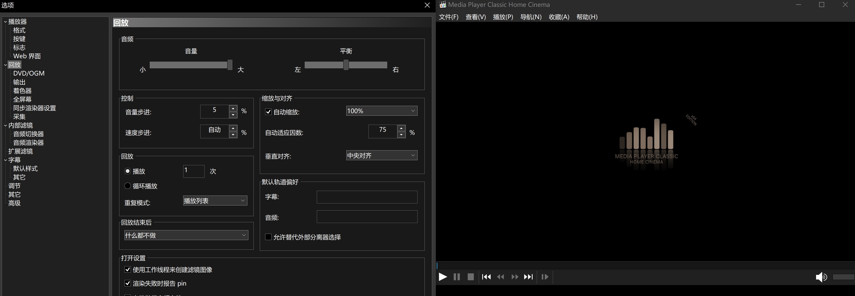Collapse the 回放 tree node
The height and width of the screenshot is (296, 855).
coord(5,65)
